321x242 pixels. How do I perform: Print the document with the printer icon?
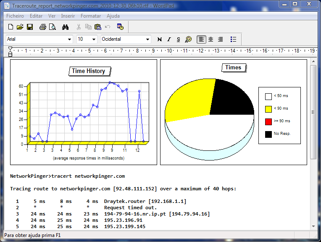42,27
